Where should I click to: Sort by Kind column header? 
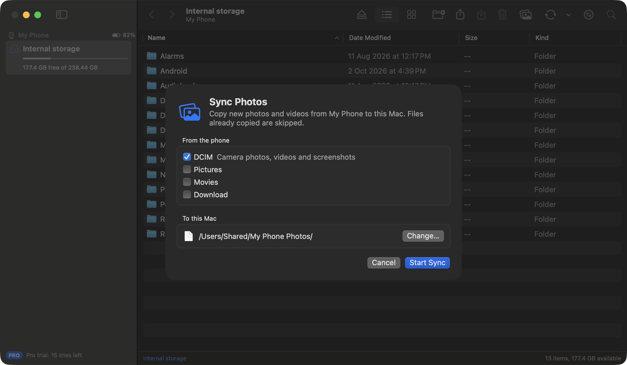(542, 38)
